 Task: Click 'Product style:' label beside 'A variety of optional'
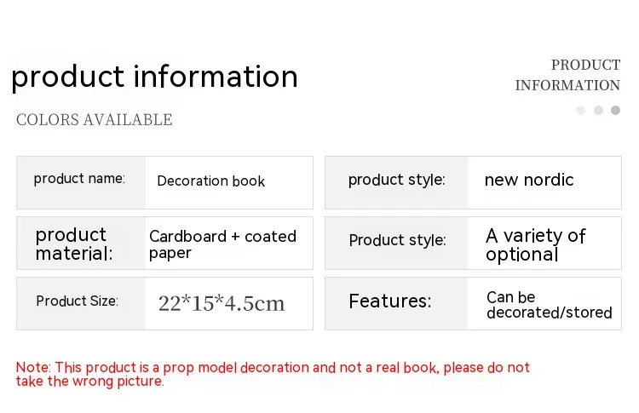point(397,240)
